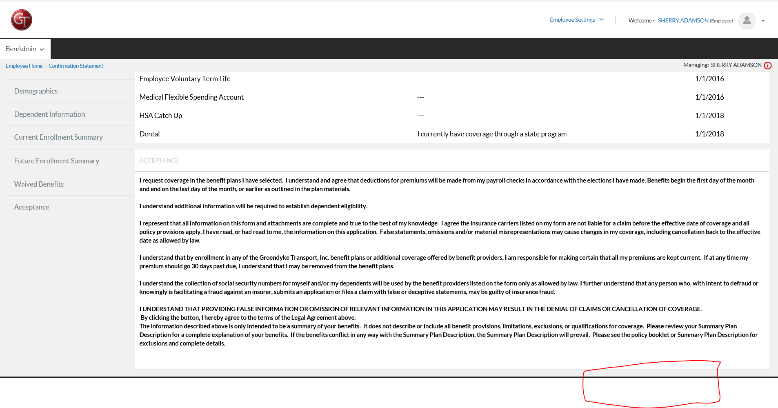Open Future Enrollment Summary section

pos(57,161)
